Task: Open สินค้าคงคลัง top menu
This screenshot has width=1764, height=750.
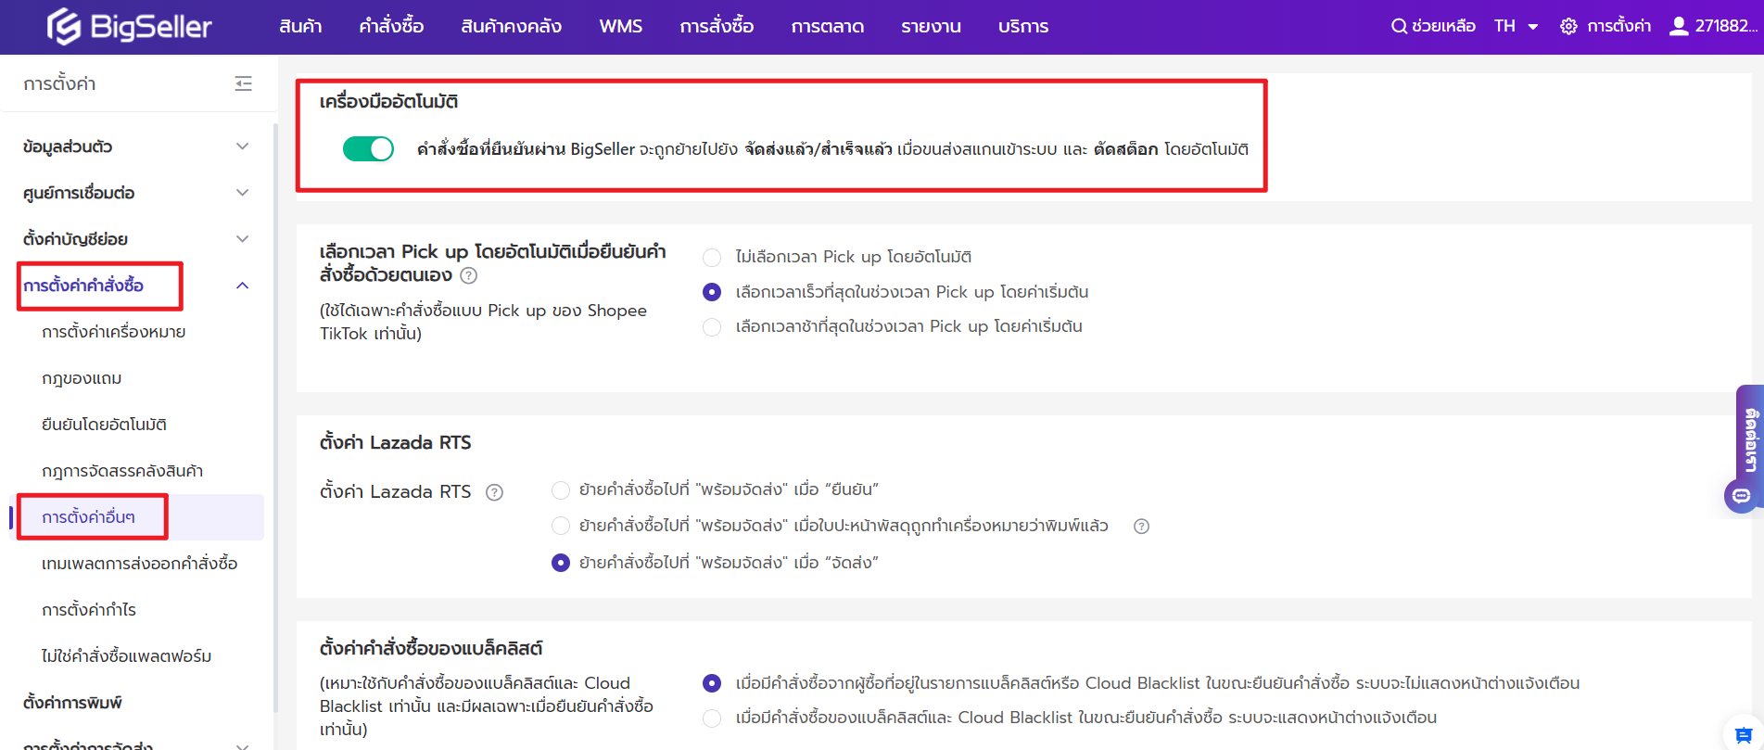Action: 512,27
